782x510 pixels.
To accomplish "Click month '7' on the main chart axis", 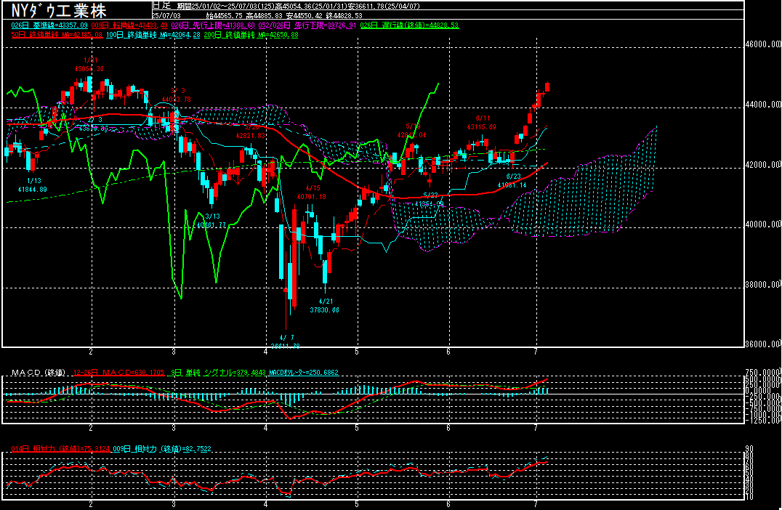I will (x=536, y=352).
